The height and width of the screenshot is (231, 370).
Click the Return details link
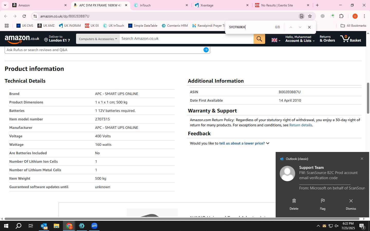pos(301,125)
